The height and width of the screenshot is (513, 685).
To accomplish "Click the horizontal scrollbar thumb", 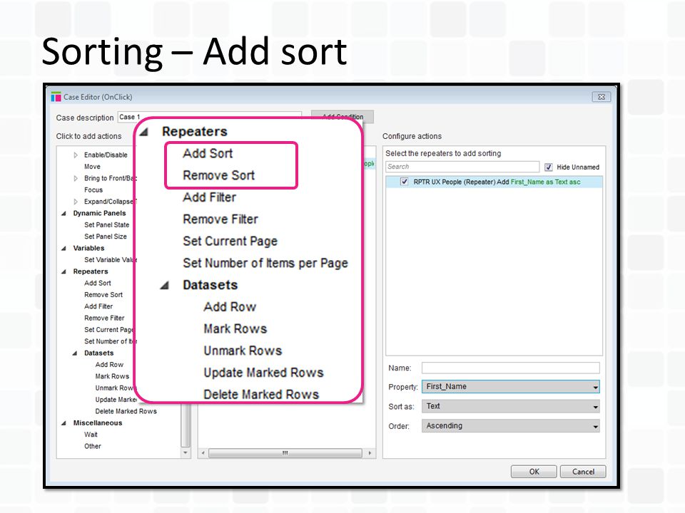I will point(285,453).
